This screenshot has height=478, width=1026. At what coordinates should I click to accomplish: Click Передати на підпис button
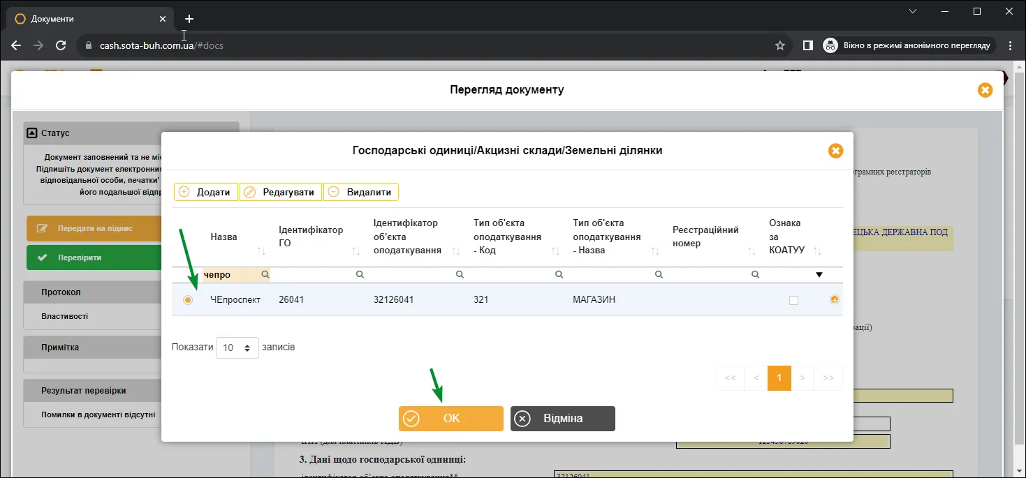[94, 228]
